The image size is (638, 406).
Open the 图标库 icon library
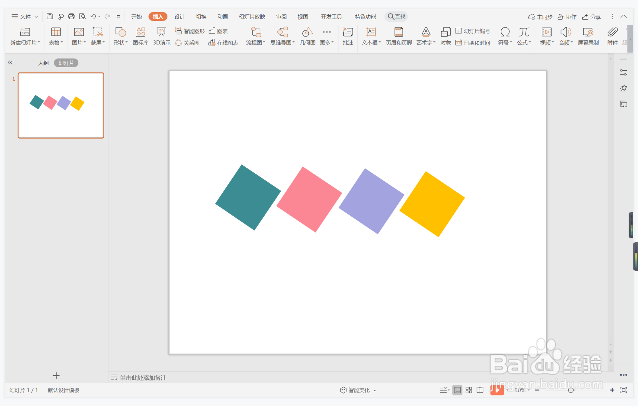click(140, 36)
